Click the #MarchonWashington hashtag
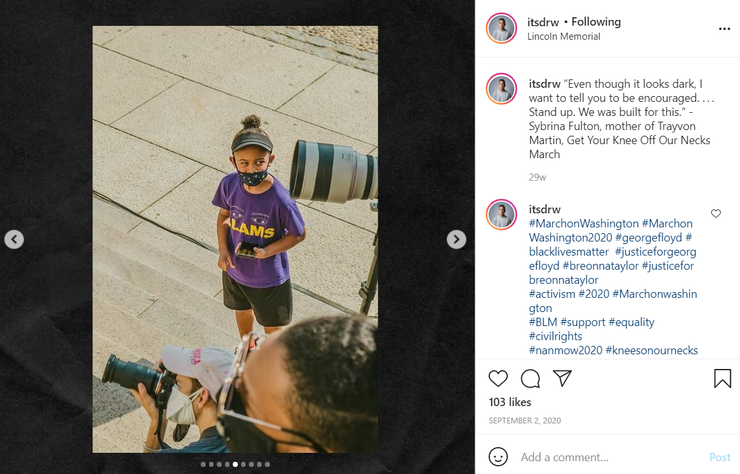Image resolution: width=740 pixels, height=474 pixels. pyautogui.click(x=584, y=224)
